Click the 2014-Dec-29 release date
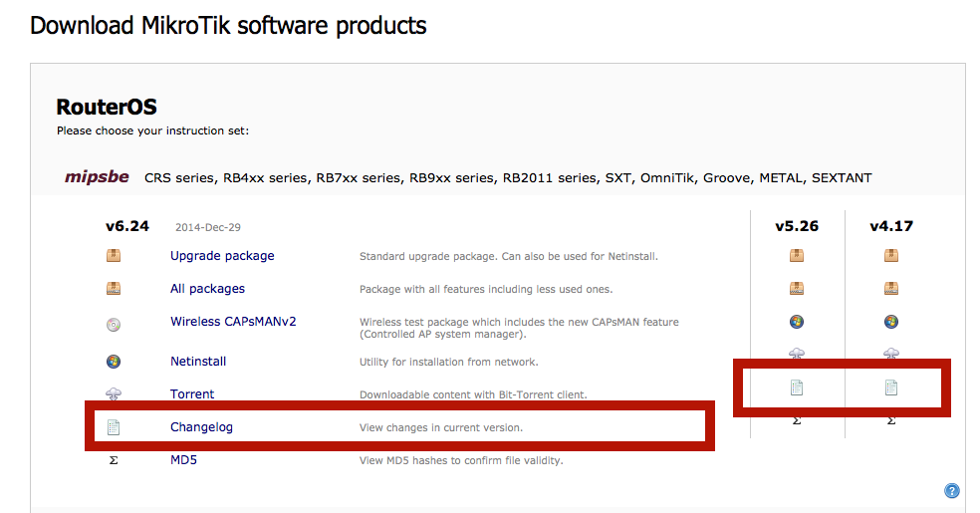The image size is (980, 513). 208,227
